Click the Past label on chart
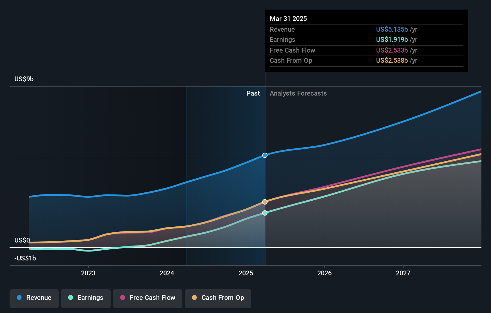This screenshot has width=491, height=313. pos(253,93)
